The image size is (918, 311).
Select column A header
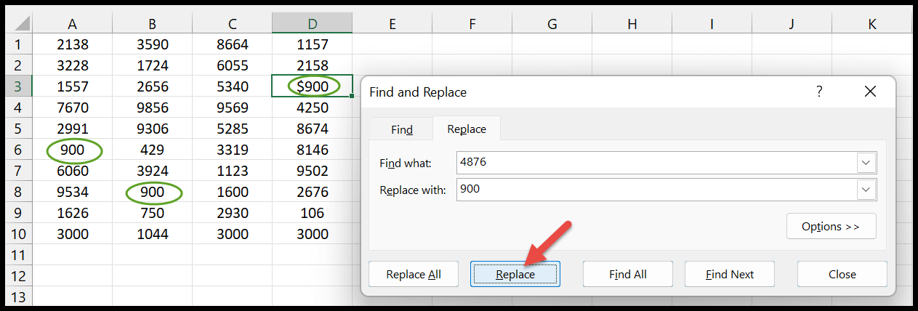click(x=72, y=24)
